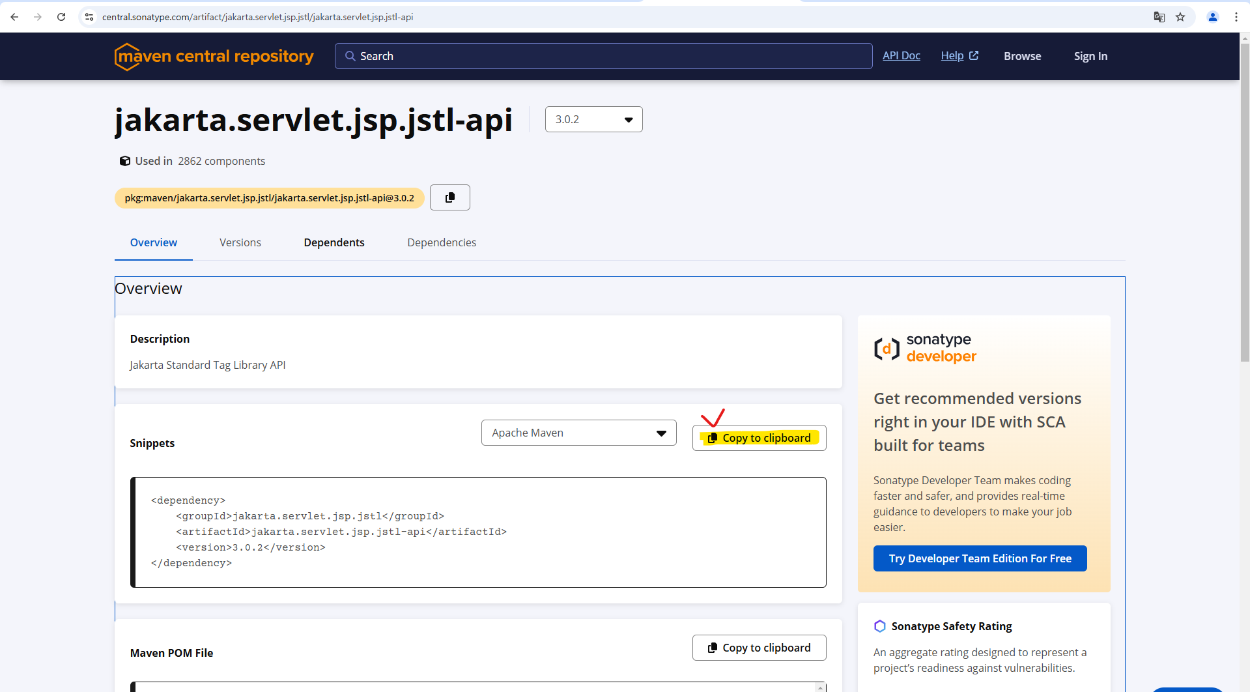Click the Maven POM File heading
1250x692 pixels.
coord(172,653)
